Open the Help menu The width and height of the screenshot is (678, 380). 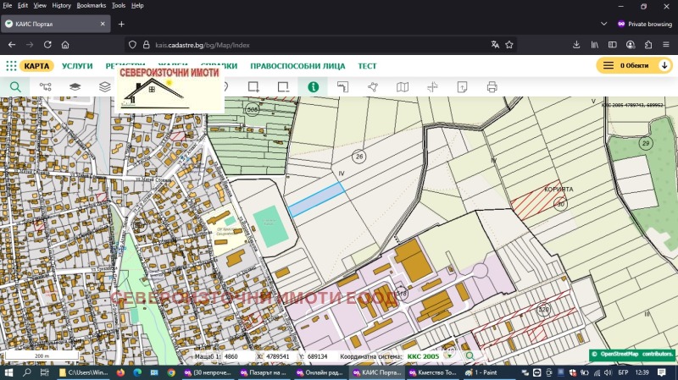point(137,6)
